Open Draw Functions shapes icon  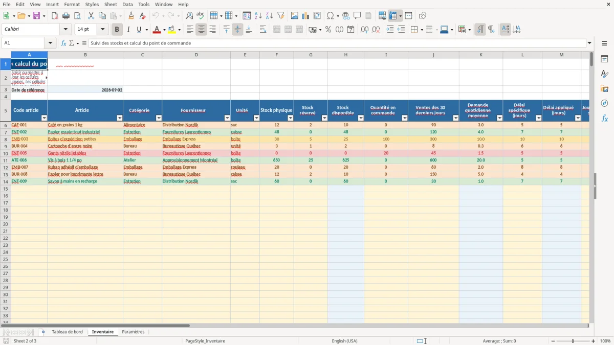click(x=423, y=16)
